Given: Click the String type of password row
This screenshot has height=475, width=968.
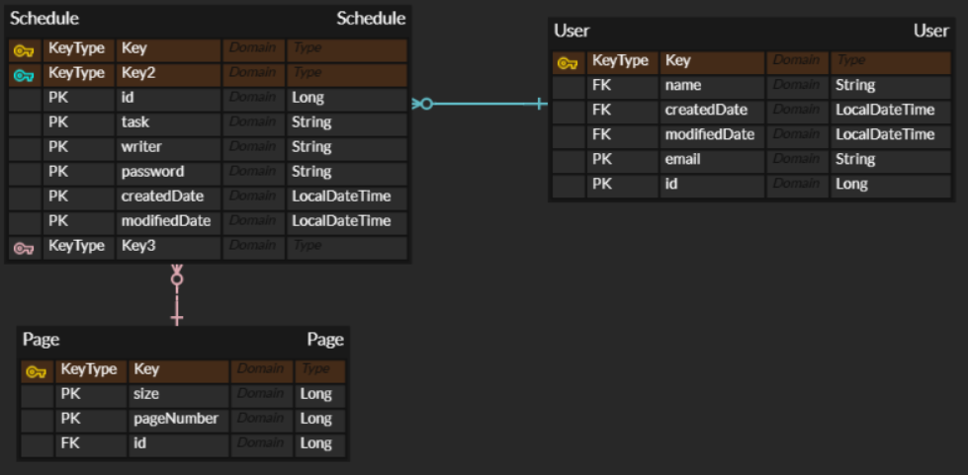Looking at the screenshot, I should [x=347, y=174].
